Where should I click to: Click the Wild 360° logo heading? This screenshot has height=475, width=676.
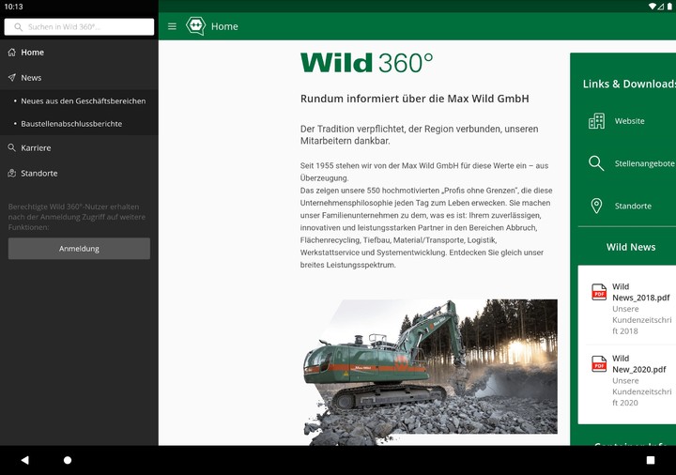click(x=366, y=63)
